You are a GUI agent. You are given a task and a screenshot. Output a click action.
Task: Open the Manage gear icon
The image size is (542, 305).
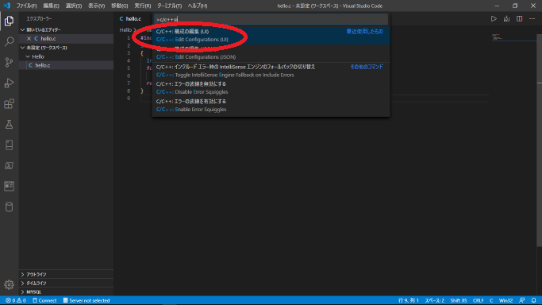[x=9, y=284]
